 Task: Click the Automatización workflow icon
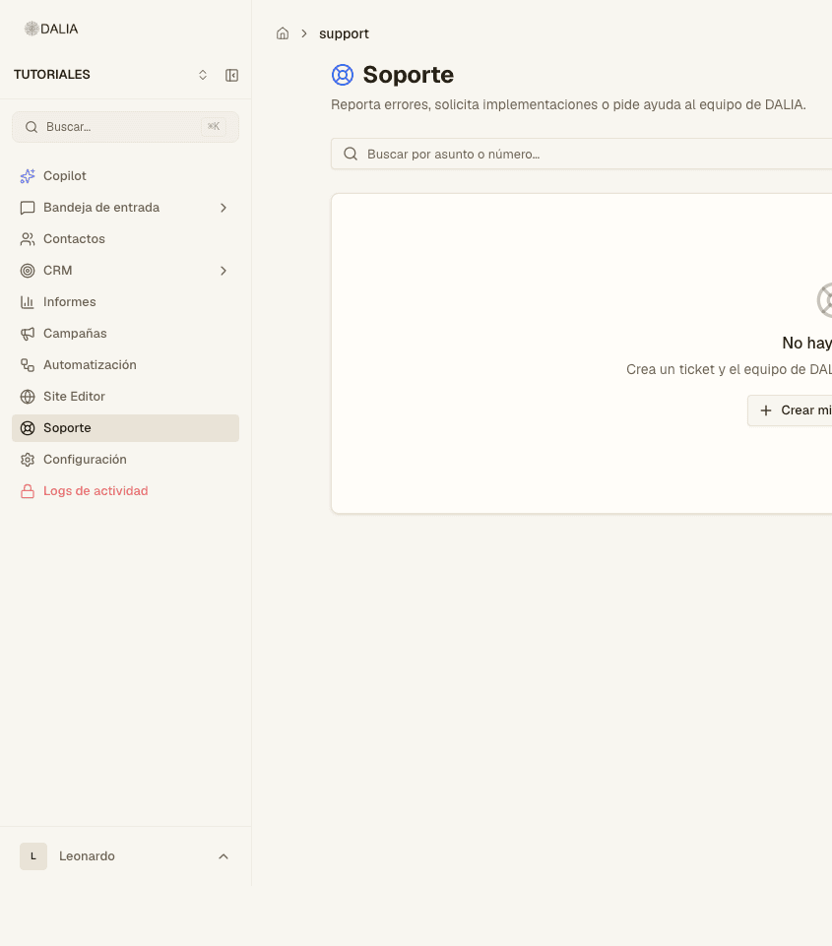click(28, 365)
